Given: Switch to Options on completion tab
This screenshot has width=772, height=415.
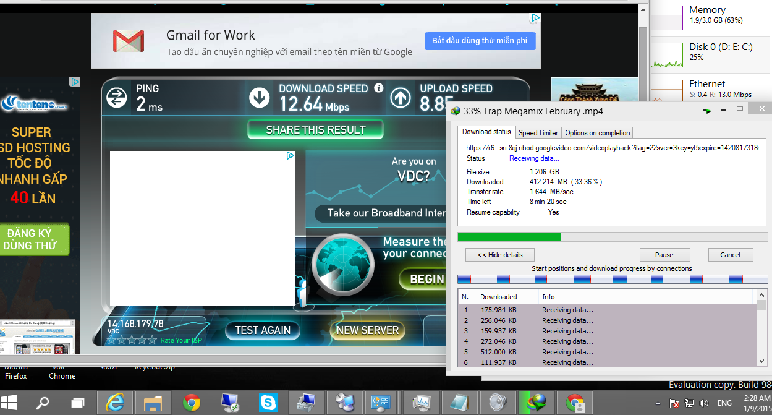Looking at the screenshot, I should [597, 133].
